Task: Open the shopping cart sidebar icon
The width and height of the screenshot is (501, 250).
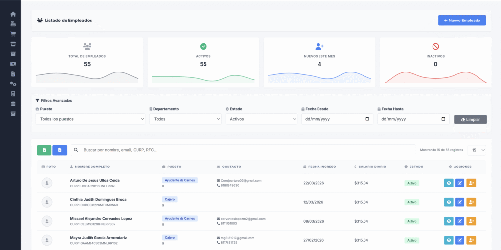Action: (13, 34)
